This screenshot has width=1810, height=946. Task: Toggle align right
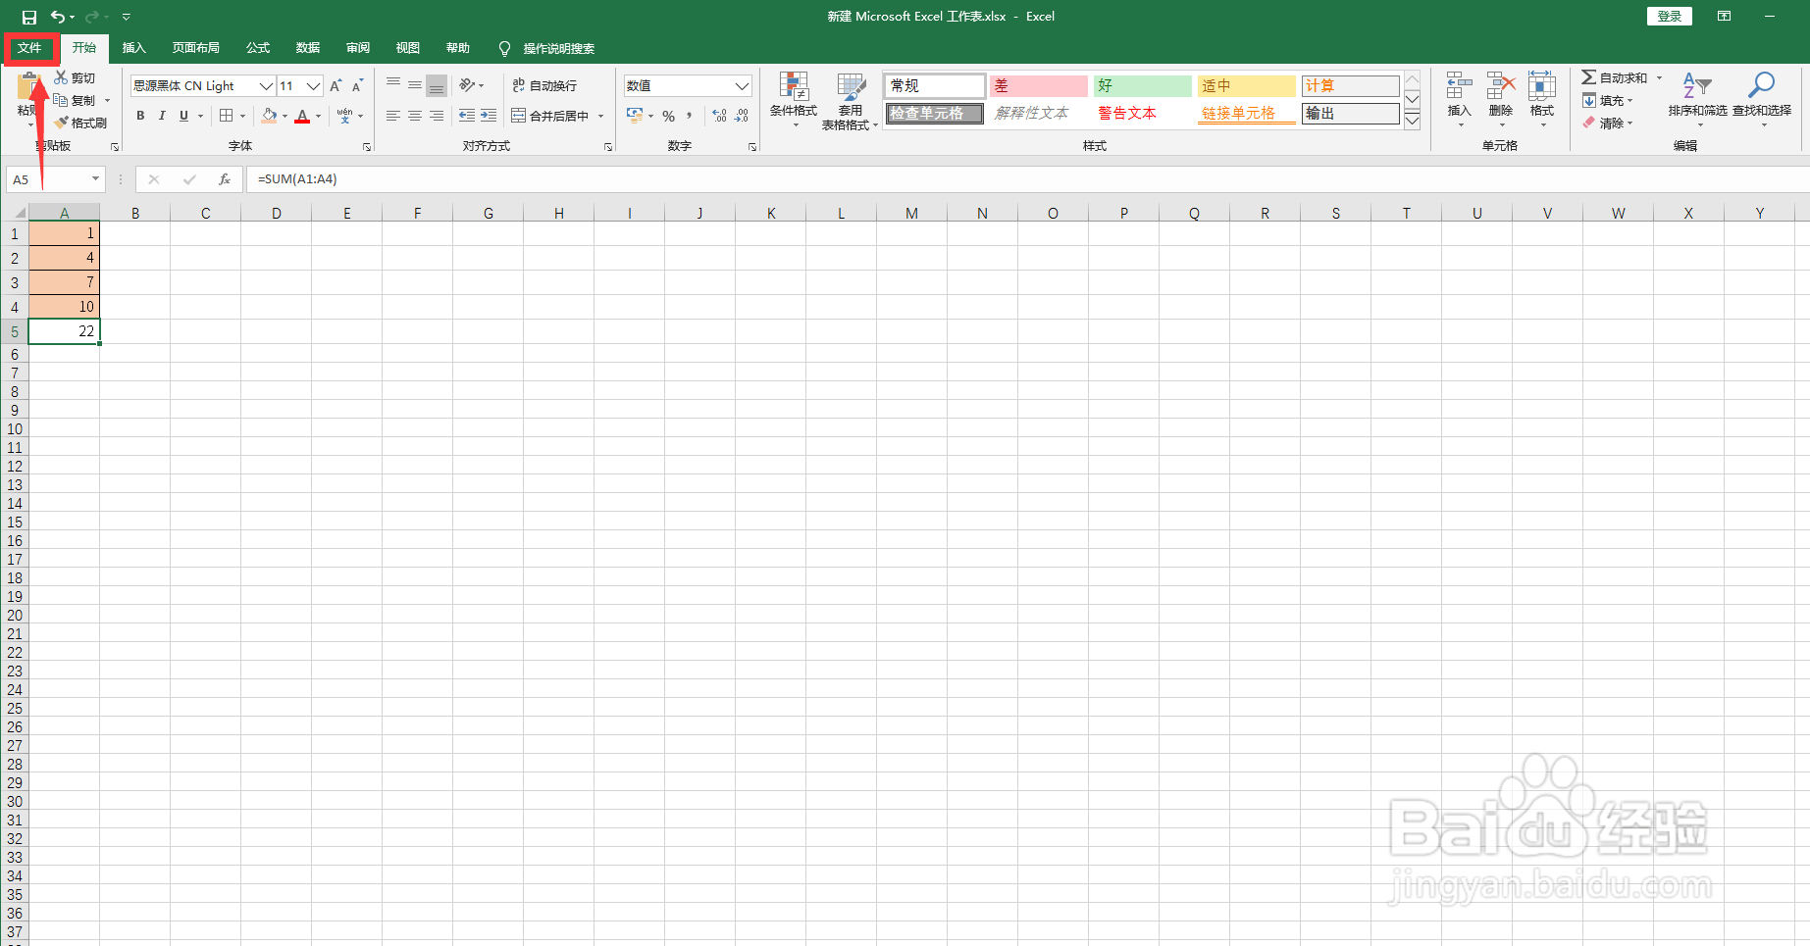tap(437, 116)
